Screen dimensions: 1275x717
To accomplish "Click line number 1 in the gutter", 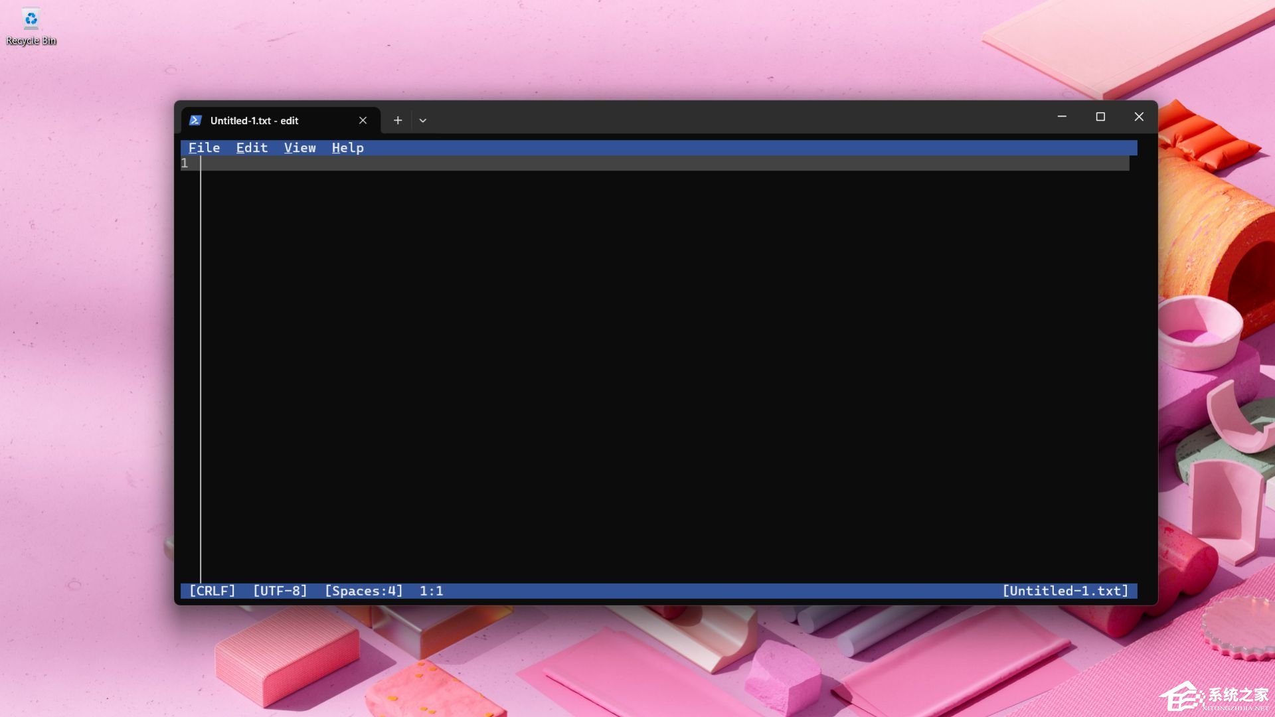I will point(184,163).
